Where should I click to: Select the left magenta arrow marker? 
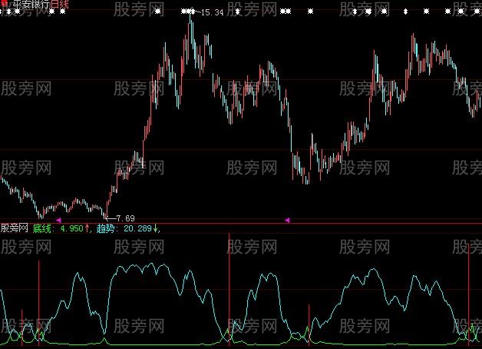coord(59,220)
